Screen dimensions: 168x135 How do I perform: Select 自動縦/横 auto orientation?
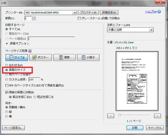point(7,107)
